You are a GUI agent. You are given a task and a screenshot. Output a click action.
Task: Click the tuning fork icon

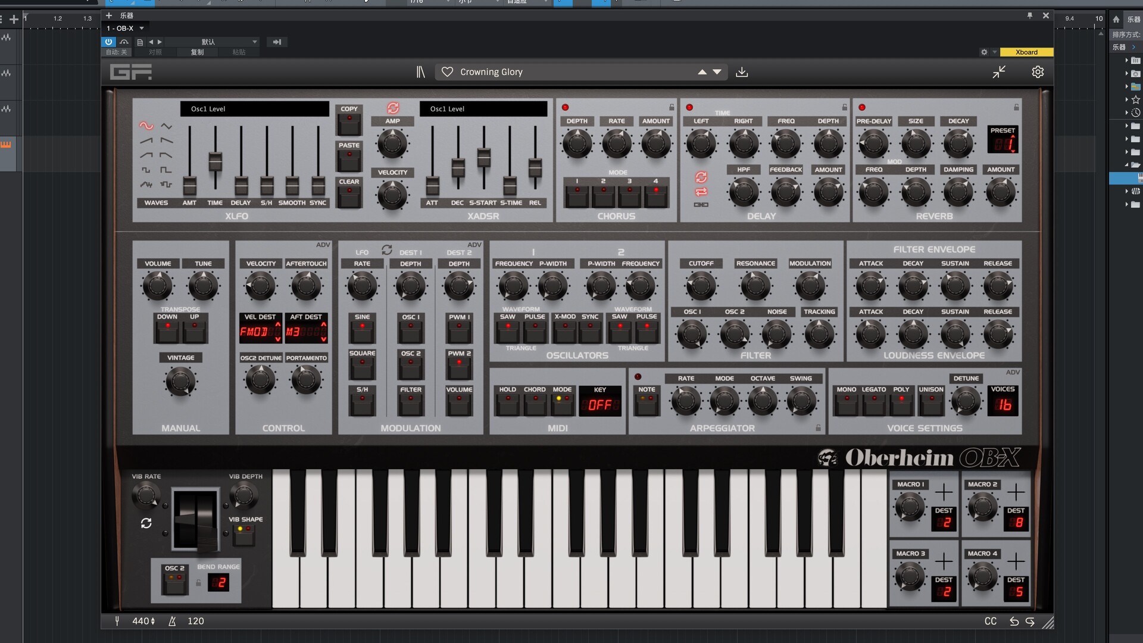pyautogui.click(x=117, y=621)
